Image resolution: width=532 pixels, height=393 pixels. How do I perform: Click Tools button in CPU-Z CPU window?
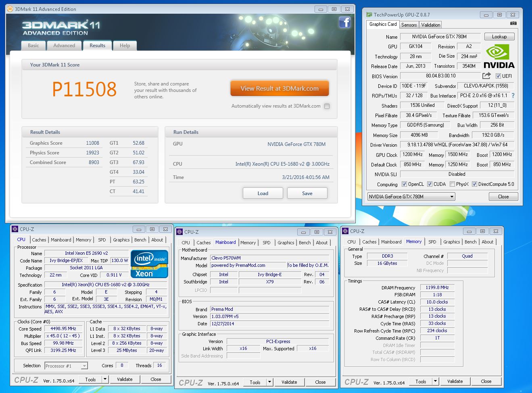(x=90, y=379)
